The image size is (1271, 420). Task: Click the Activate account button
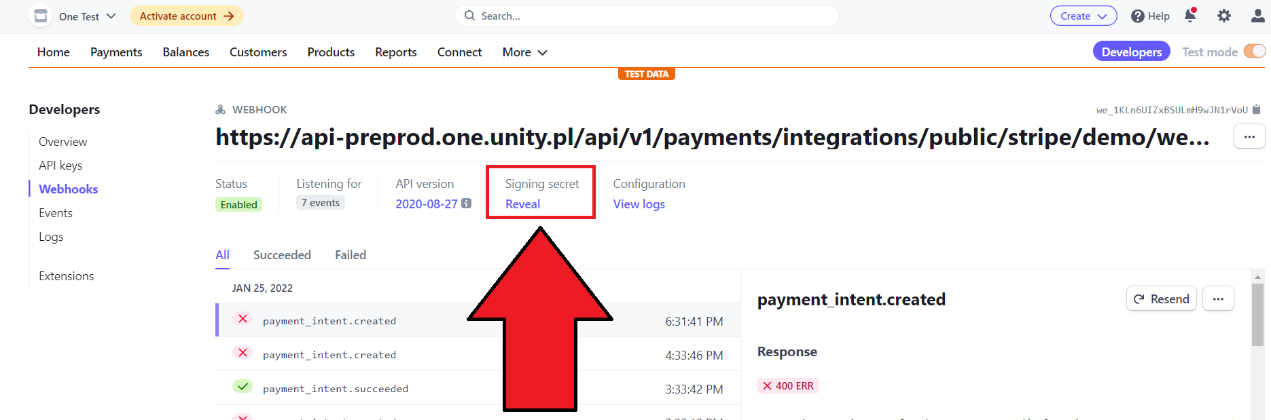[x=187, y=16]
